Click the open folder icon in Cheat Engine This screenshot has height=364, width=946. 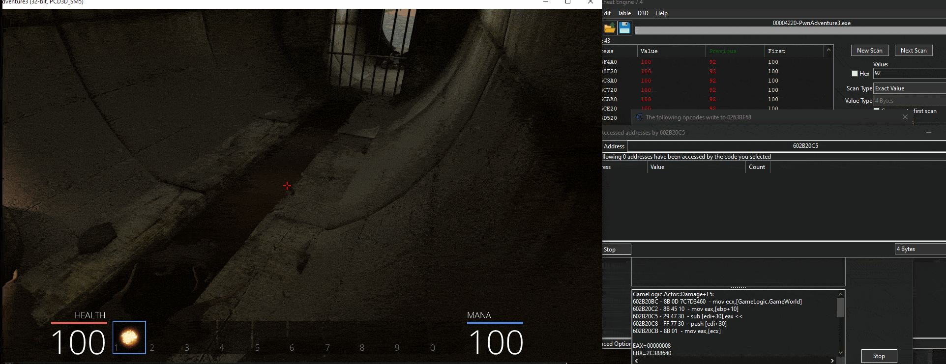point(610,28)
